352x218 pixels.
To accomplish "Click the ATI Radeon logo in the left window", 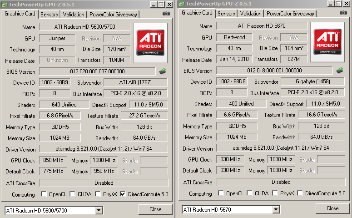I will [150, 43].
